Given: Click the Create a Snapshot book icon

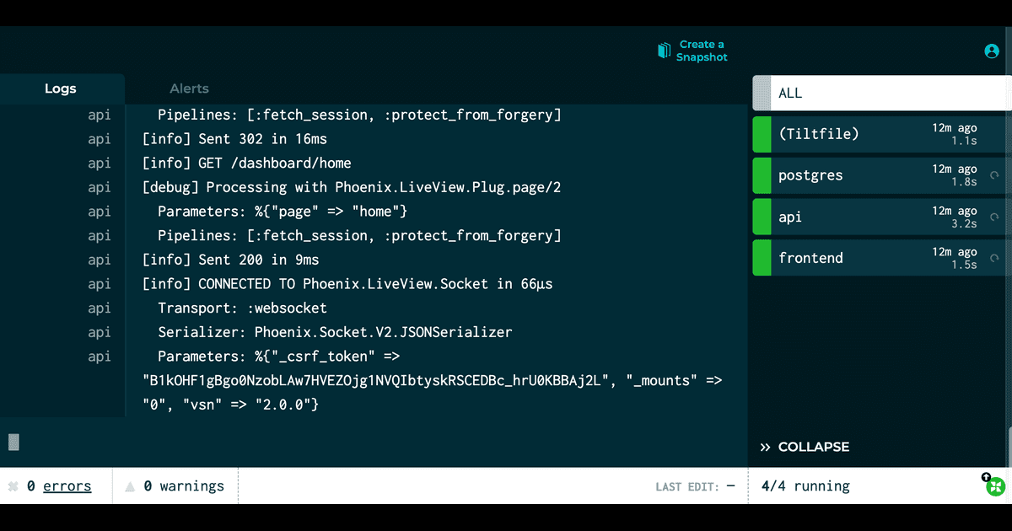Looking at the screenshot, I should [664, 51].
